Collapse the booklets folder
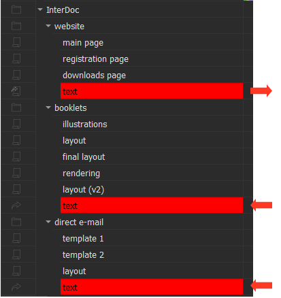The height and width of the screenshot is (298, 281). tap(48, 107)
